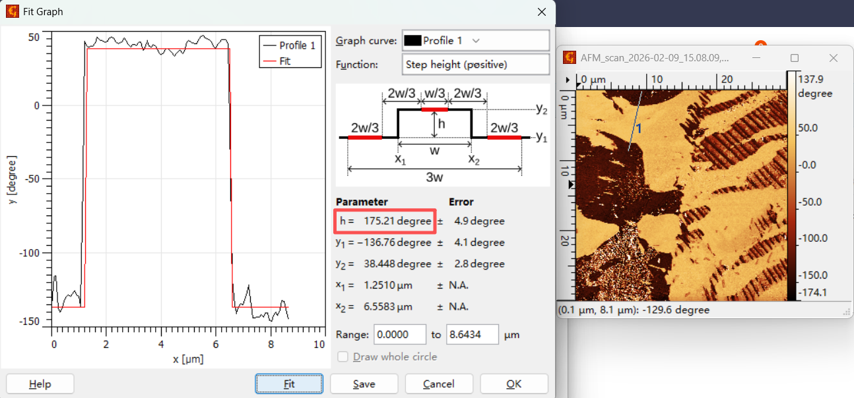Click the Range start input field
Screen dimensions: 854x398
(400, 335)
